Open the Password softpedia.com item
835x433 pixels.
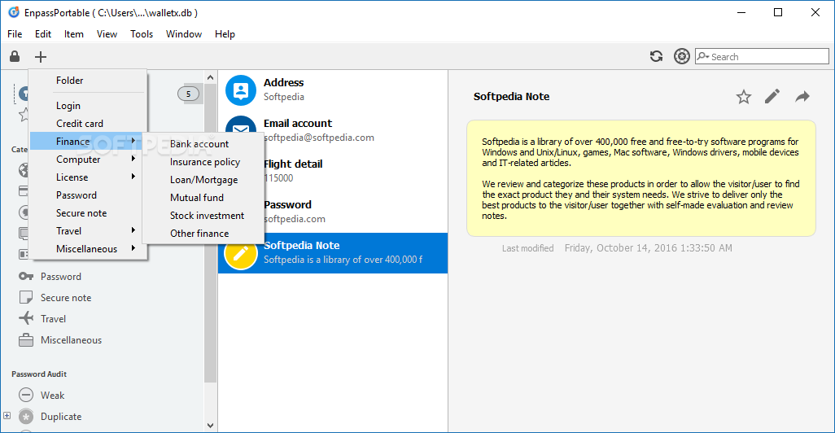pyautogui.click(x=333, y=212)
